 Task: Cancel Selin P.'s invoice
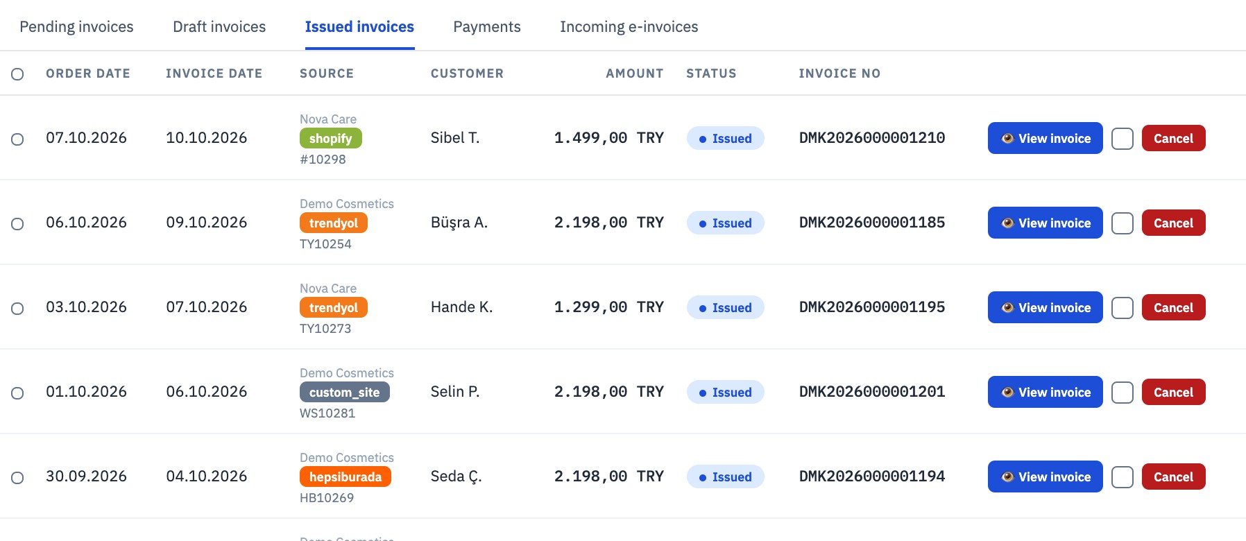coord(1173,392)
